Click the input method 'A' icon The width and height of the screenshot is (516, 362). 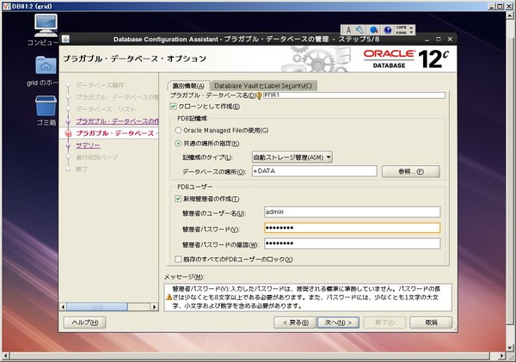pos(348,30)
